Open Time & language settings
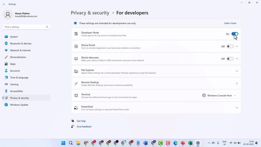This screenshot has width=261, height=147. pyautogui.click(x=27, y=78)
